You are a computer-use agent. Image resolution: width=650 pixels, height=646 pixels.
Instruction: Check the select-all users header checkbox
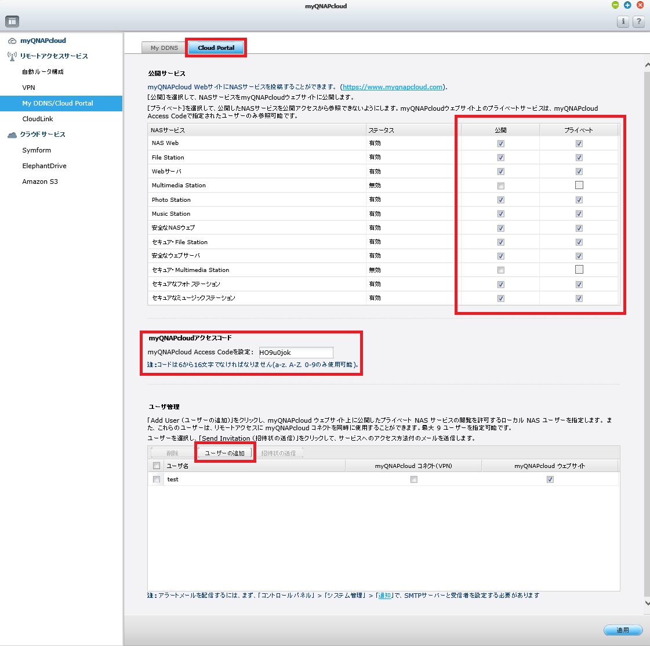tap(157, 466)
